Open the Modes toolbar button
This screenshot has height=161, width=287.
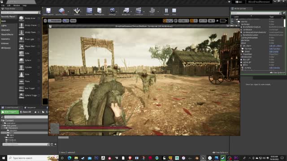click(x=77, y=12)
